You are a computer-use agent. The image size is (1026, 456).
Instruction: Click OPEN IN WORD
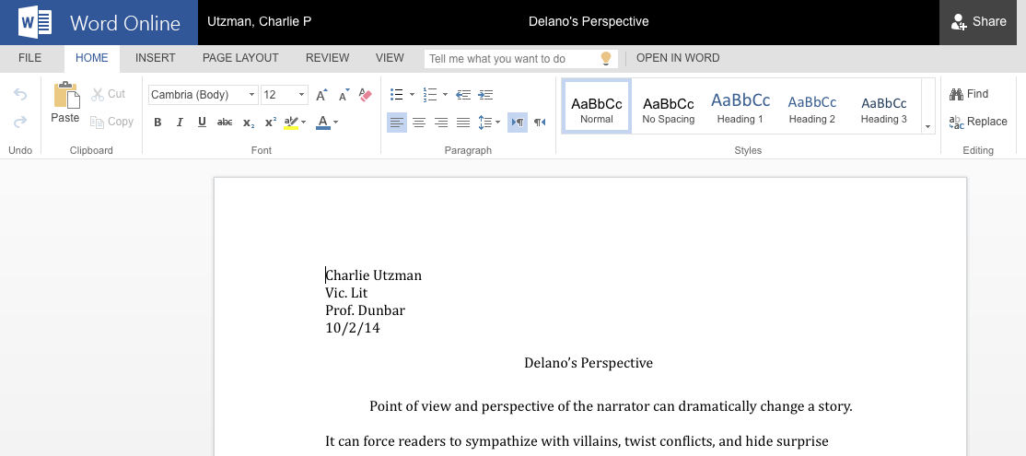click(x=678, y=58)
